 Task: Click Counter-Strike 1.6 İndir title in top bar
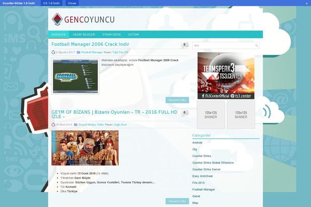click(19, 3)
